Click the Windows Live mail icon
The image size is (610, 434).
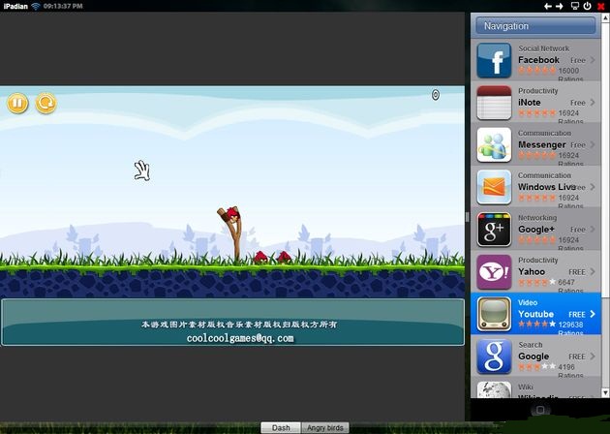coord(494,187)
